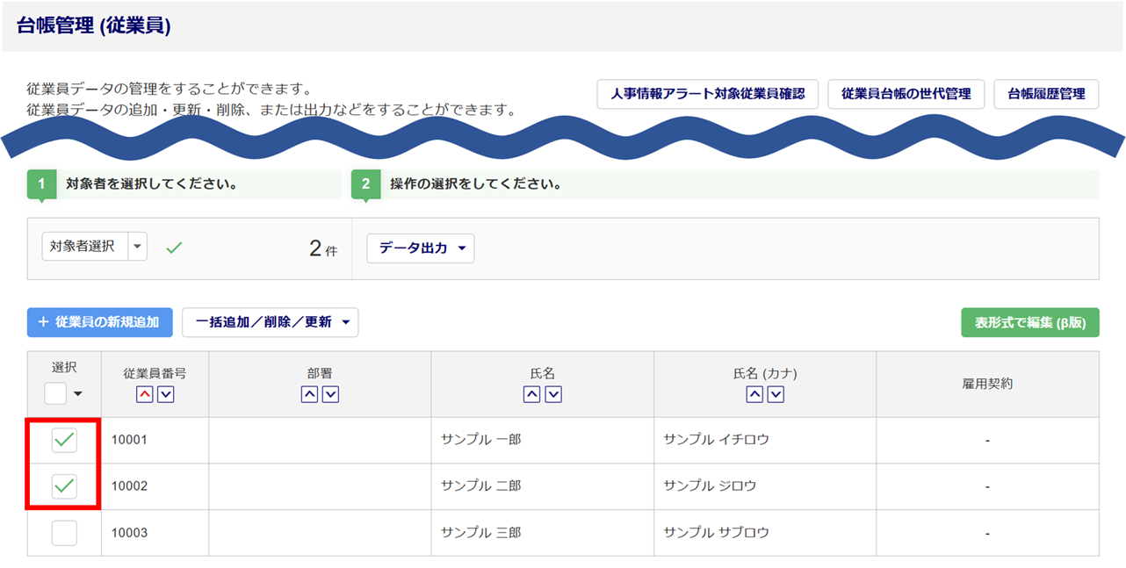
Task: Uncheck employee 10002 checkbox
Action: pyautogui.click(x=64, y=485)
